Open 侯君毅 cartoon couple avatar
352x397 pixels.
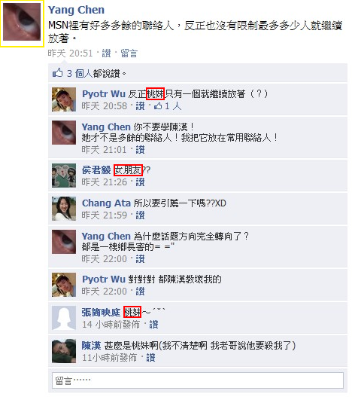(64, 176)
